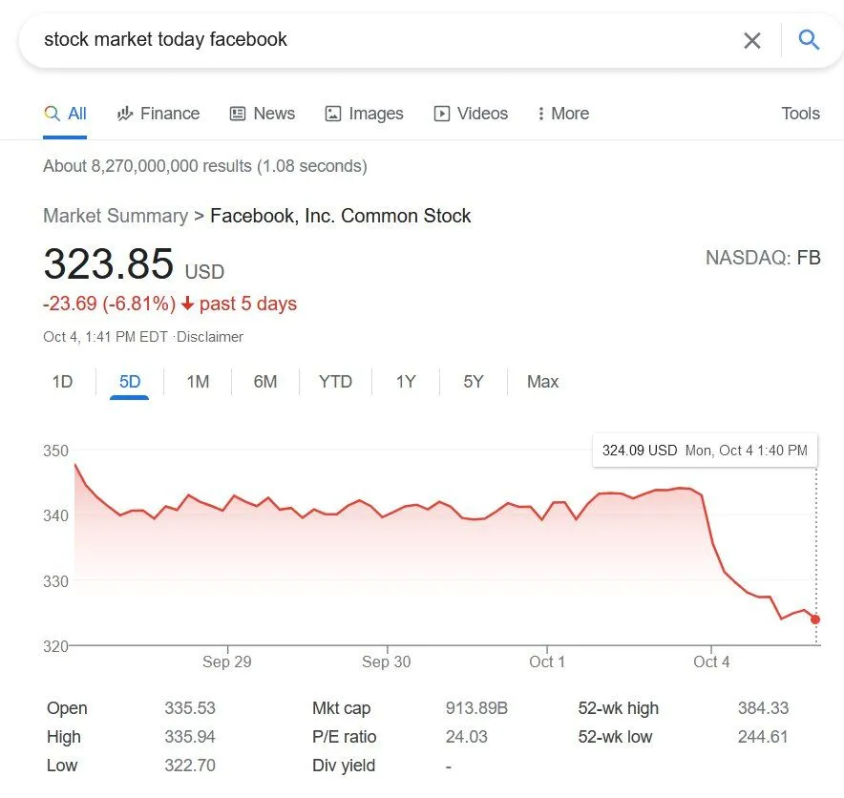Select the YTD chart range

335,381
